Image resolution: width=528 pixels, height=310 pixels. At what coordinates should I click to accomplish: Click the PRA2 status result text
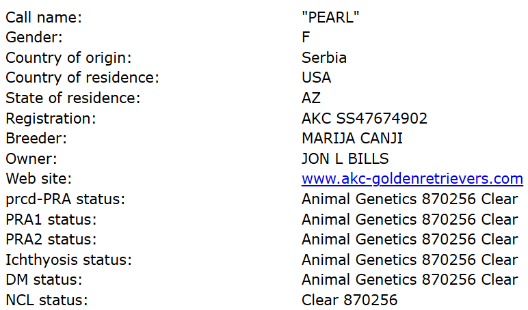tap(409, 240)
